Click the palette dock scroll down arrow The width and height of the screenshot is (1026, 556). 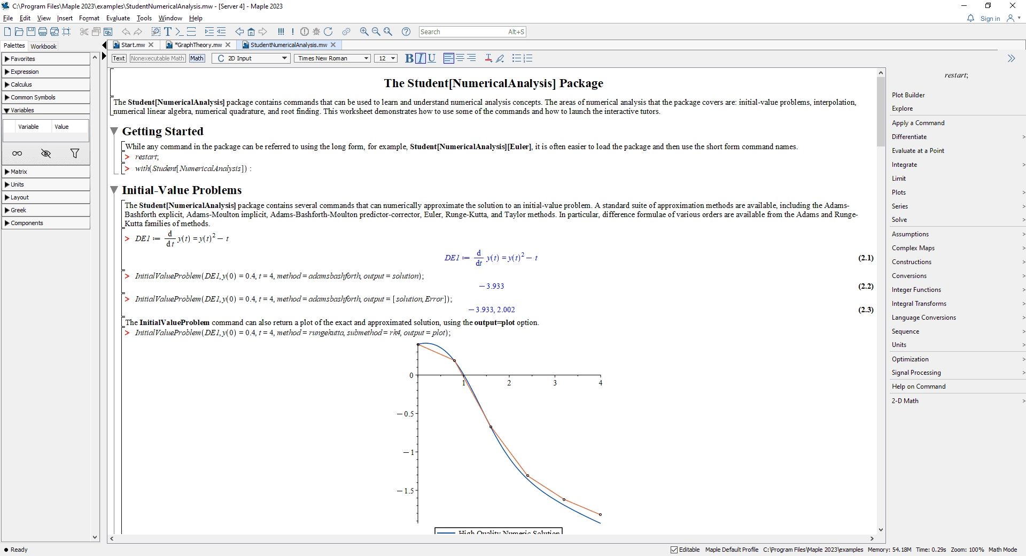[95, 537]
